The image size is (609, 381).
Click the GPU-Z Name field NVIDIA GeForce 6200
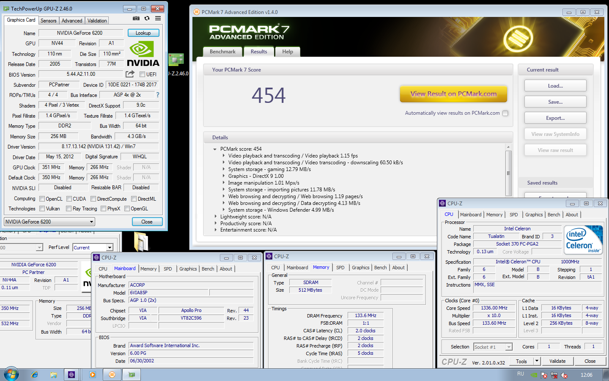[x=80, y=33]
